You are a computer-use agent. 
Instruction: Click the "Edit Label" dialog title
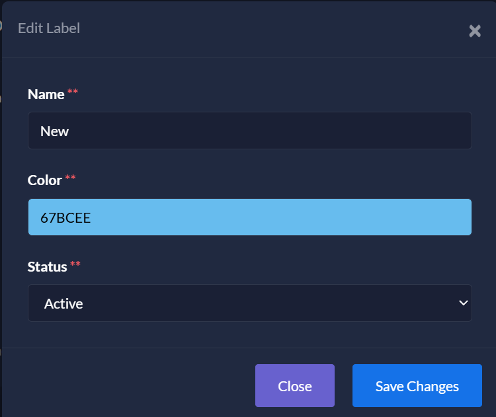(x=49, y=28)
